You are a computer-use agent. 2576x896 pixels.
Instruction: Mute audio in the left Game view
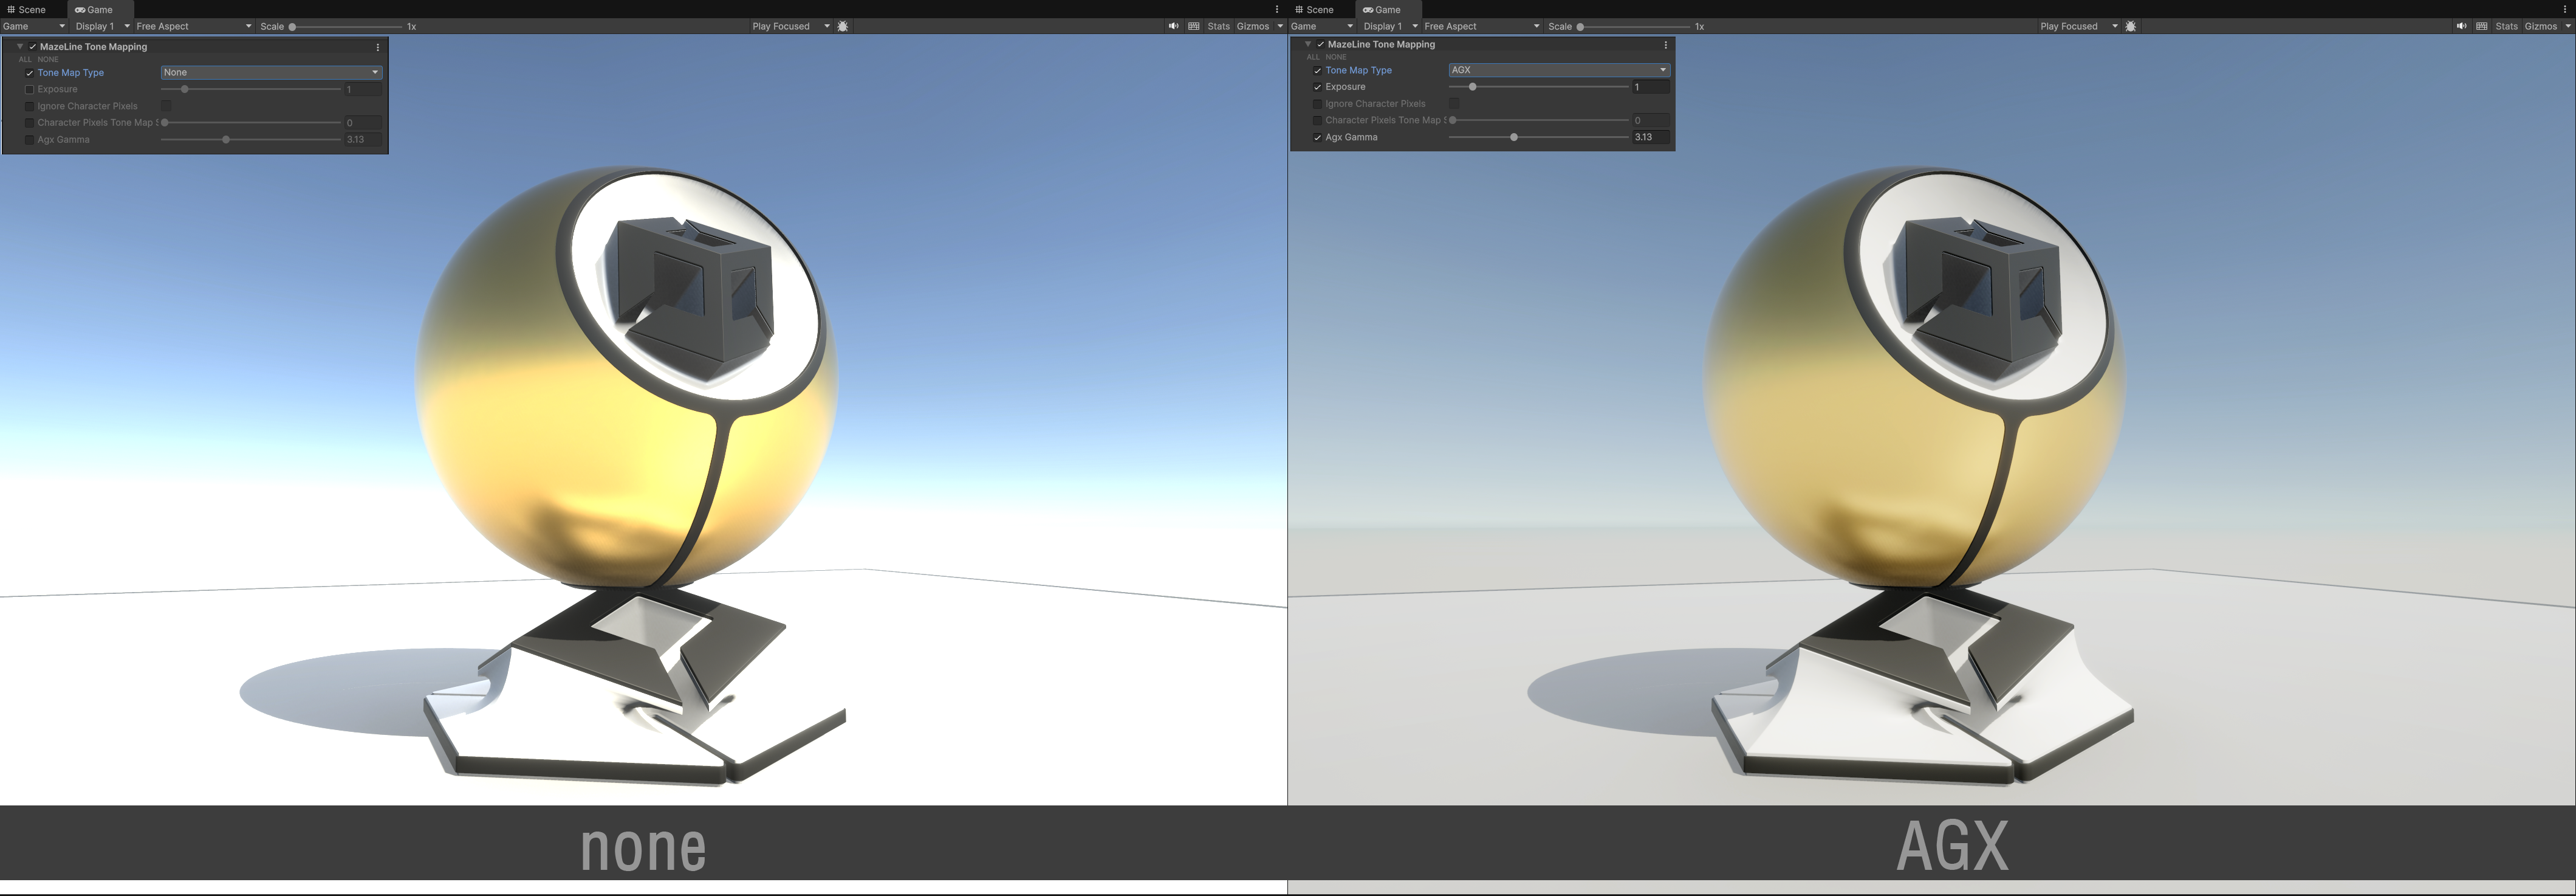point(1173,26)
